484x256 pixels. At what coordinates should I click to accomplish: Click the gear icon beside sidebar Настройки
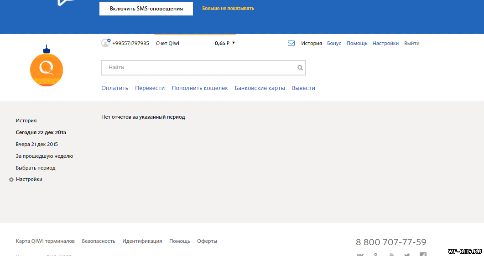[11, 180]
